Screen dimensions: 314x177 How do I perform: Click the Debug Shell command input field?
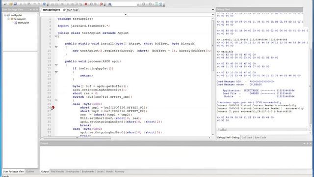[262, 133]
